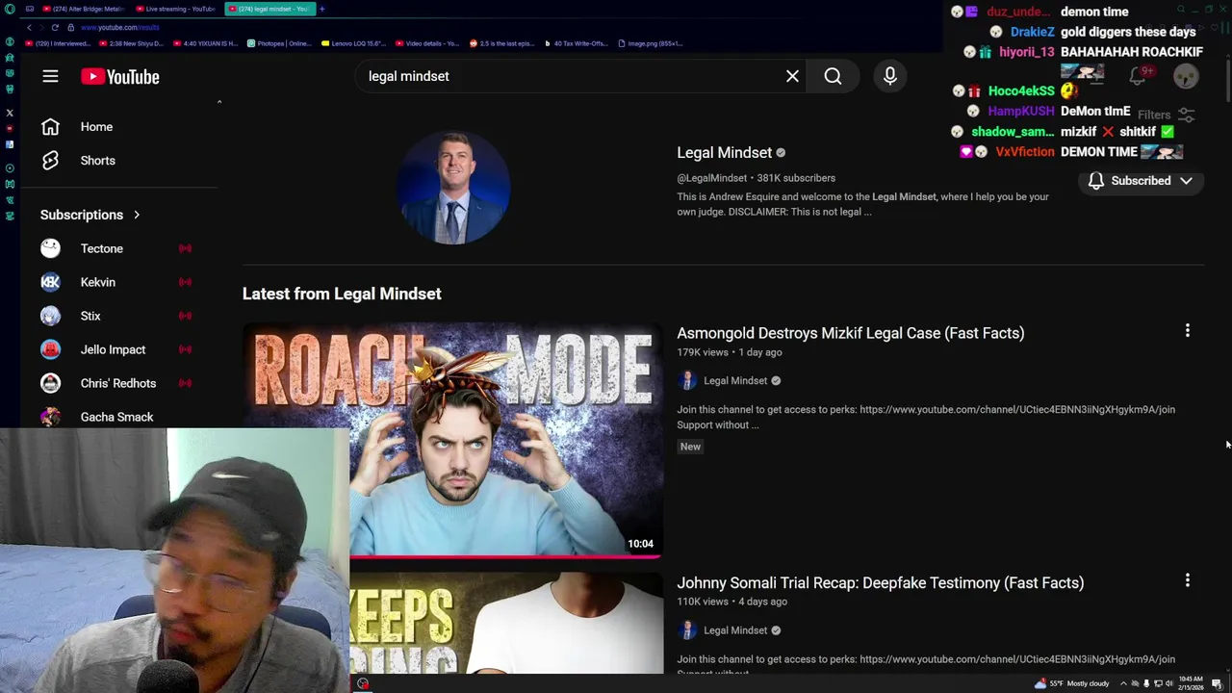1232x693 pixels.
Task: Click Legal Mindset name under Asmongold video
Action: pyautogui.click(x=735, y=381)
